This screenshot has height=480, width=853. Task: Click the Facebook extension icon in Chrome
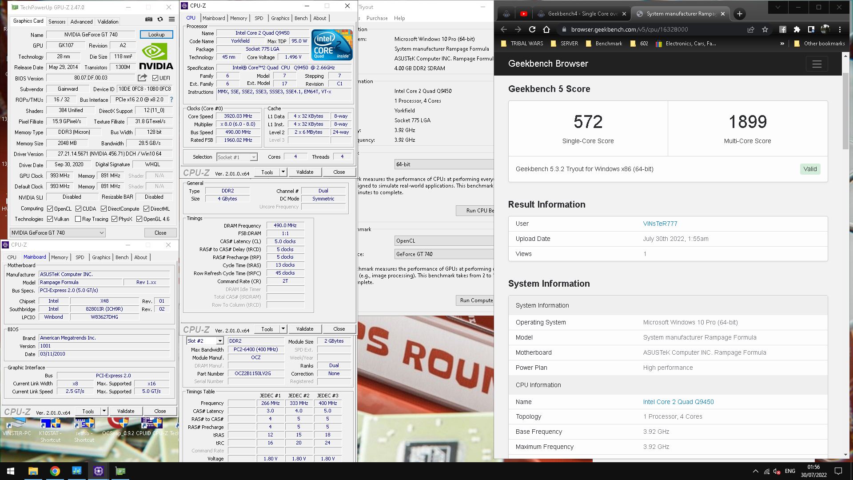783,29
